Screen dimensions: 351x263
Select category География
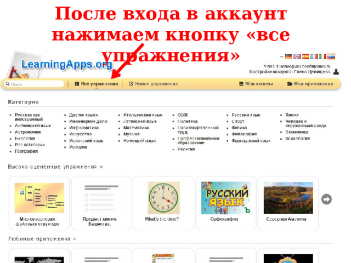click(x=26, y=151)
